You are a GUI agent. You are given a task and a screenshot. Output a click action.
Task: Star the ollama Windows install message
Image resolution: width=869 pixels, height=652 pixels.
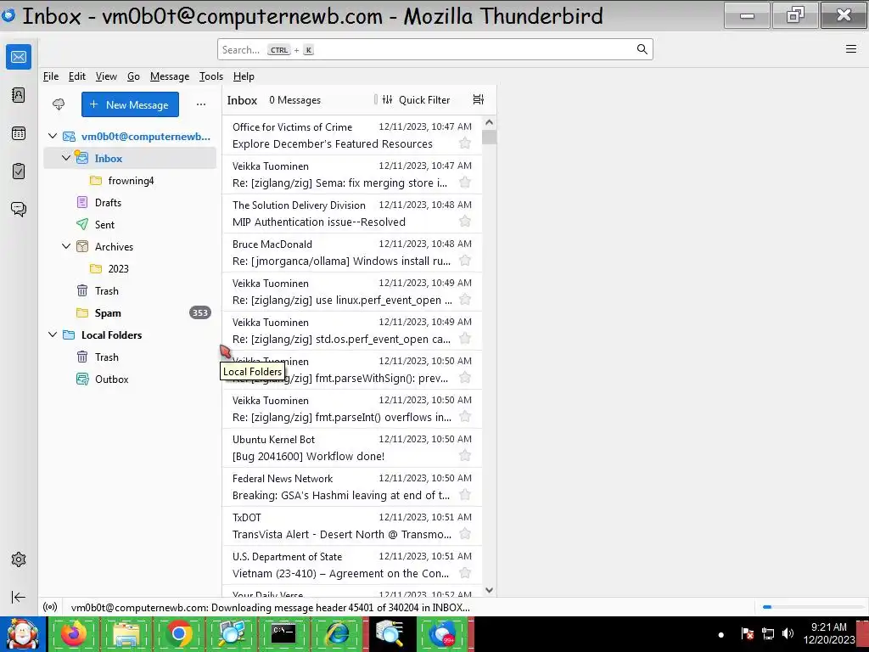pyautogui.click(x=465, y=261)
